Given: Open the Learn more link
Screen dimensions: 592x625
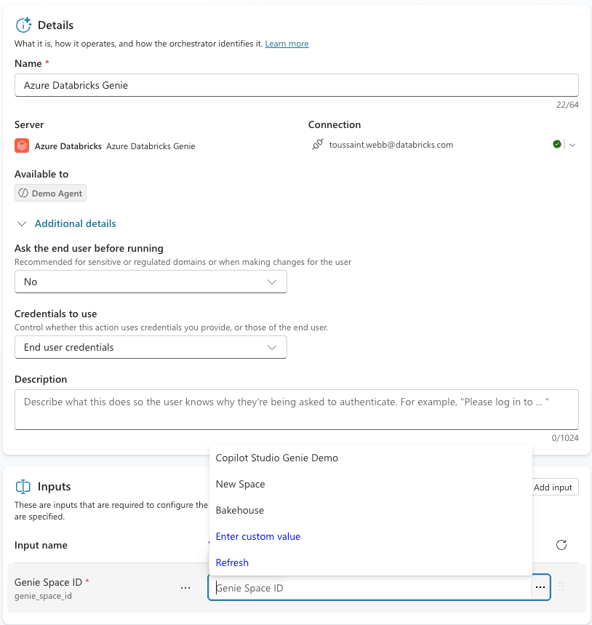Looking at the screenshot, I should [x=287, y=44].
